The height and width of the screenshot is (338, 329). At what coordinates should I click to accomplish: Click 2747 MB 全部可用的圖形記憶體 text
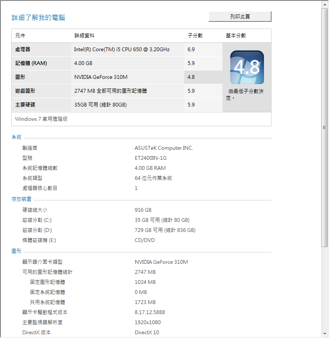click(110, 91)
